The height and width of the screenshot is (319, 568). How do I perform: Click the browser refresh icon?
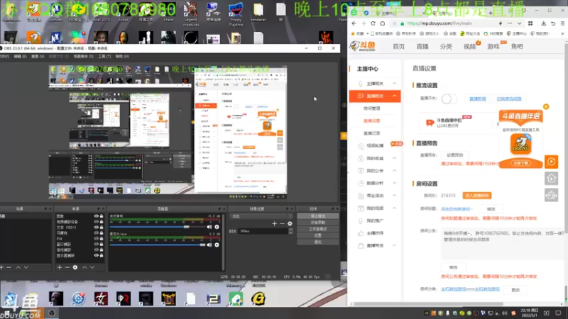tap(373, 23)
